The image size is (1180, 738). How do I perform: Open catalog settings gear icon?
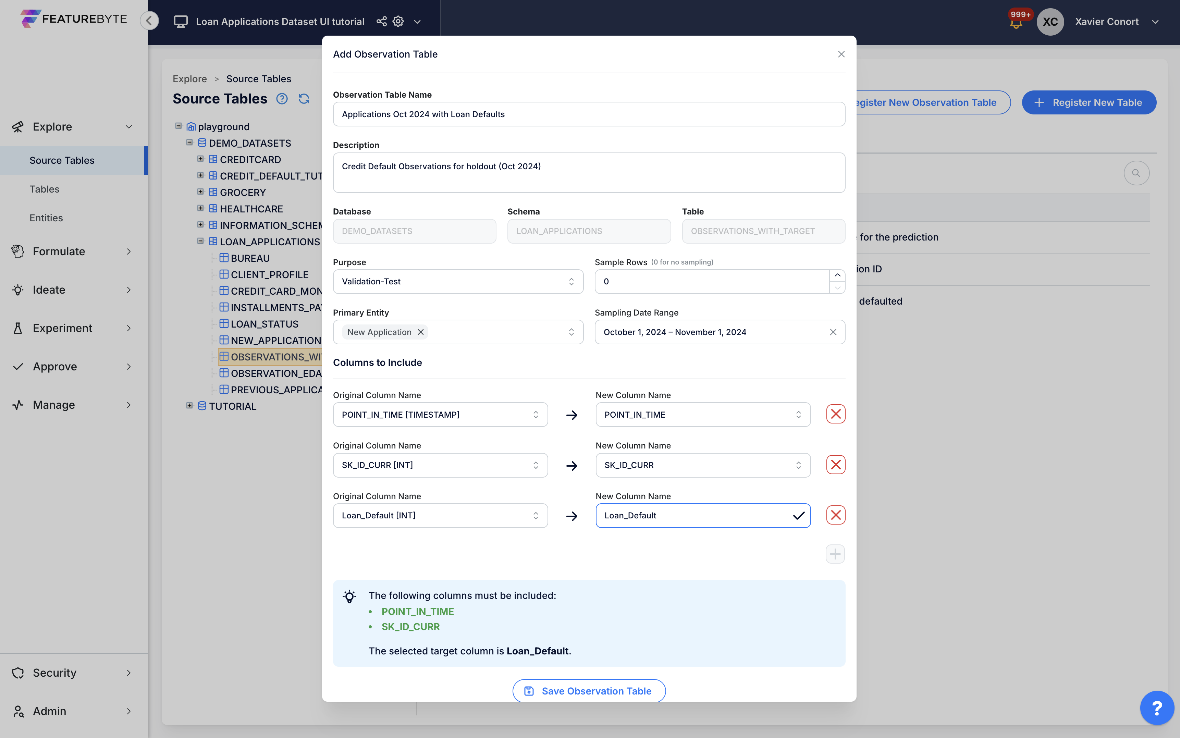coord(398,22)
